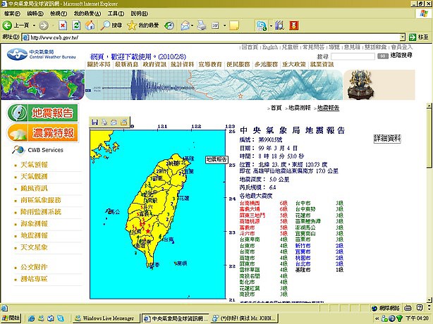This screenshot has width=433, height=324.
Task: Open the 工具 (Tools) menu
Action: [x=116, y=13]
